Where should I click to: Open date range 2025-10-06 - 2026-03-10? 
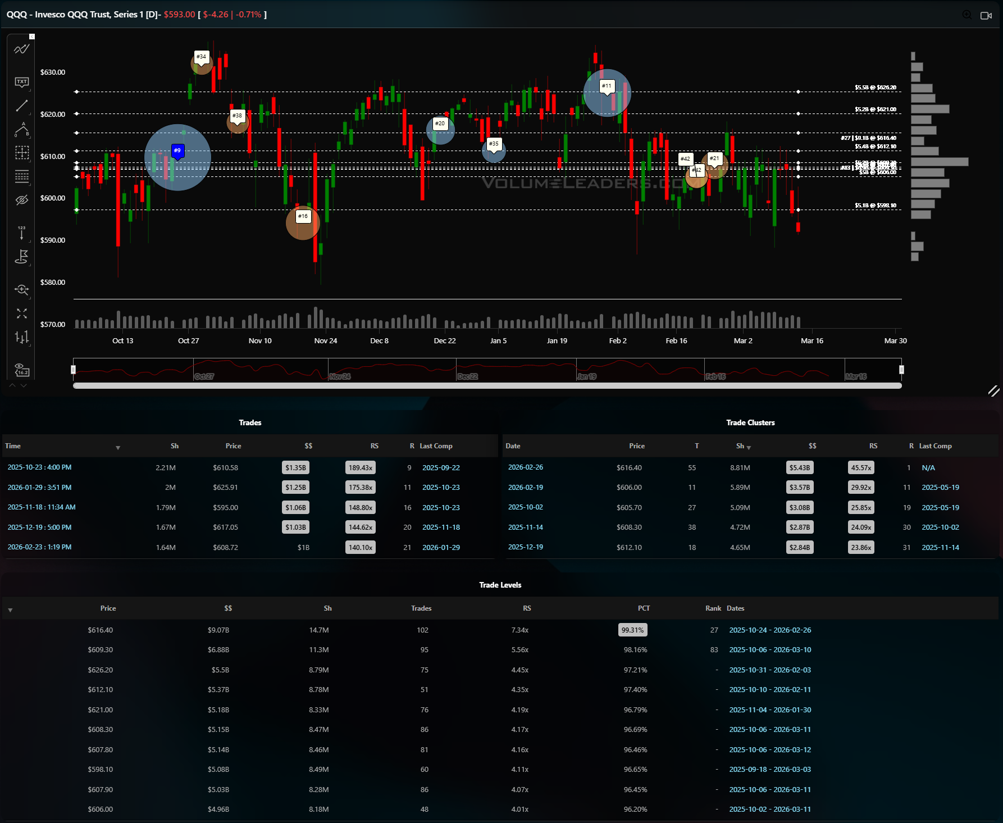[770, 650]
